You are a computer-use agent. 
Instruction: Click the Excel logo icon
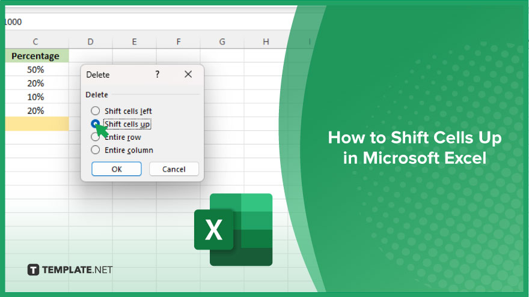[x=233, y=230]
